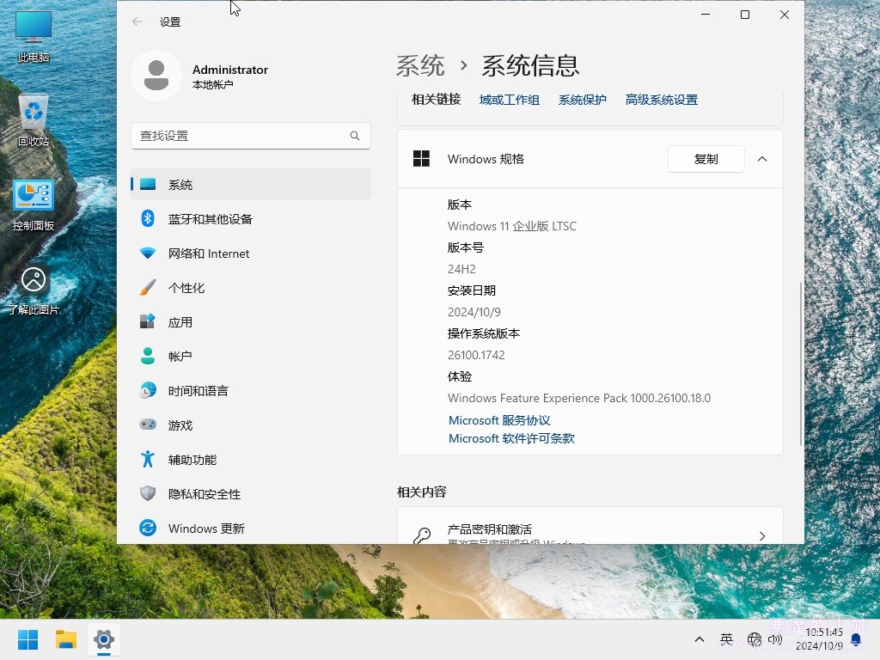Viewport: 880px width, 660px height.
Task: Click the Administrator profile avatar
Action: click(x=156, y=76)
